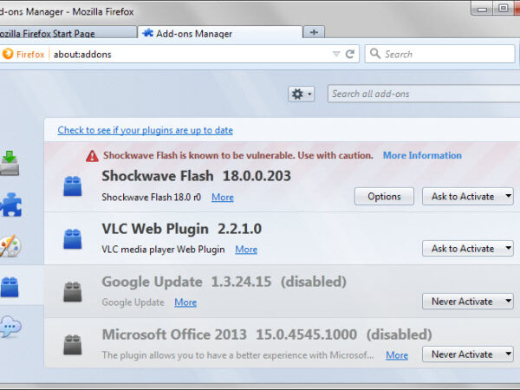
Task: Click the magnifier icon in Search box
Action: click(375, 54)
